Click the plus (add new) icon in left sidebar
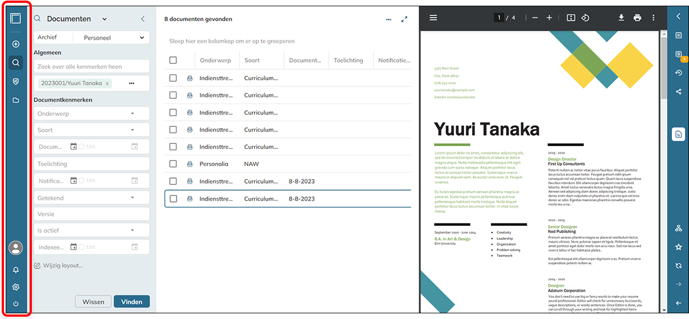 16,44
